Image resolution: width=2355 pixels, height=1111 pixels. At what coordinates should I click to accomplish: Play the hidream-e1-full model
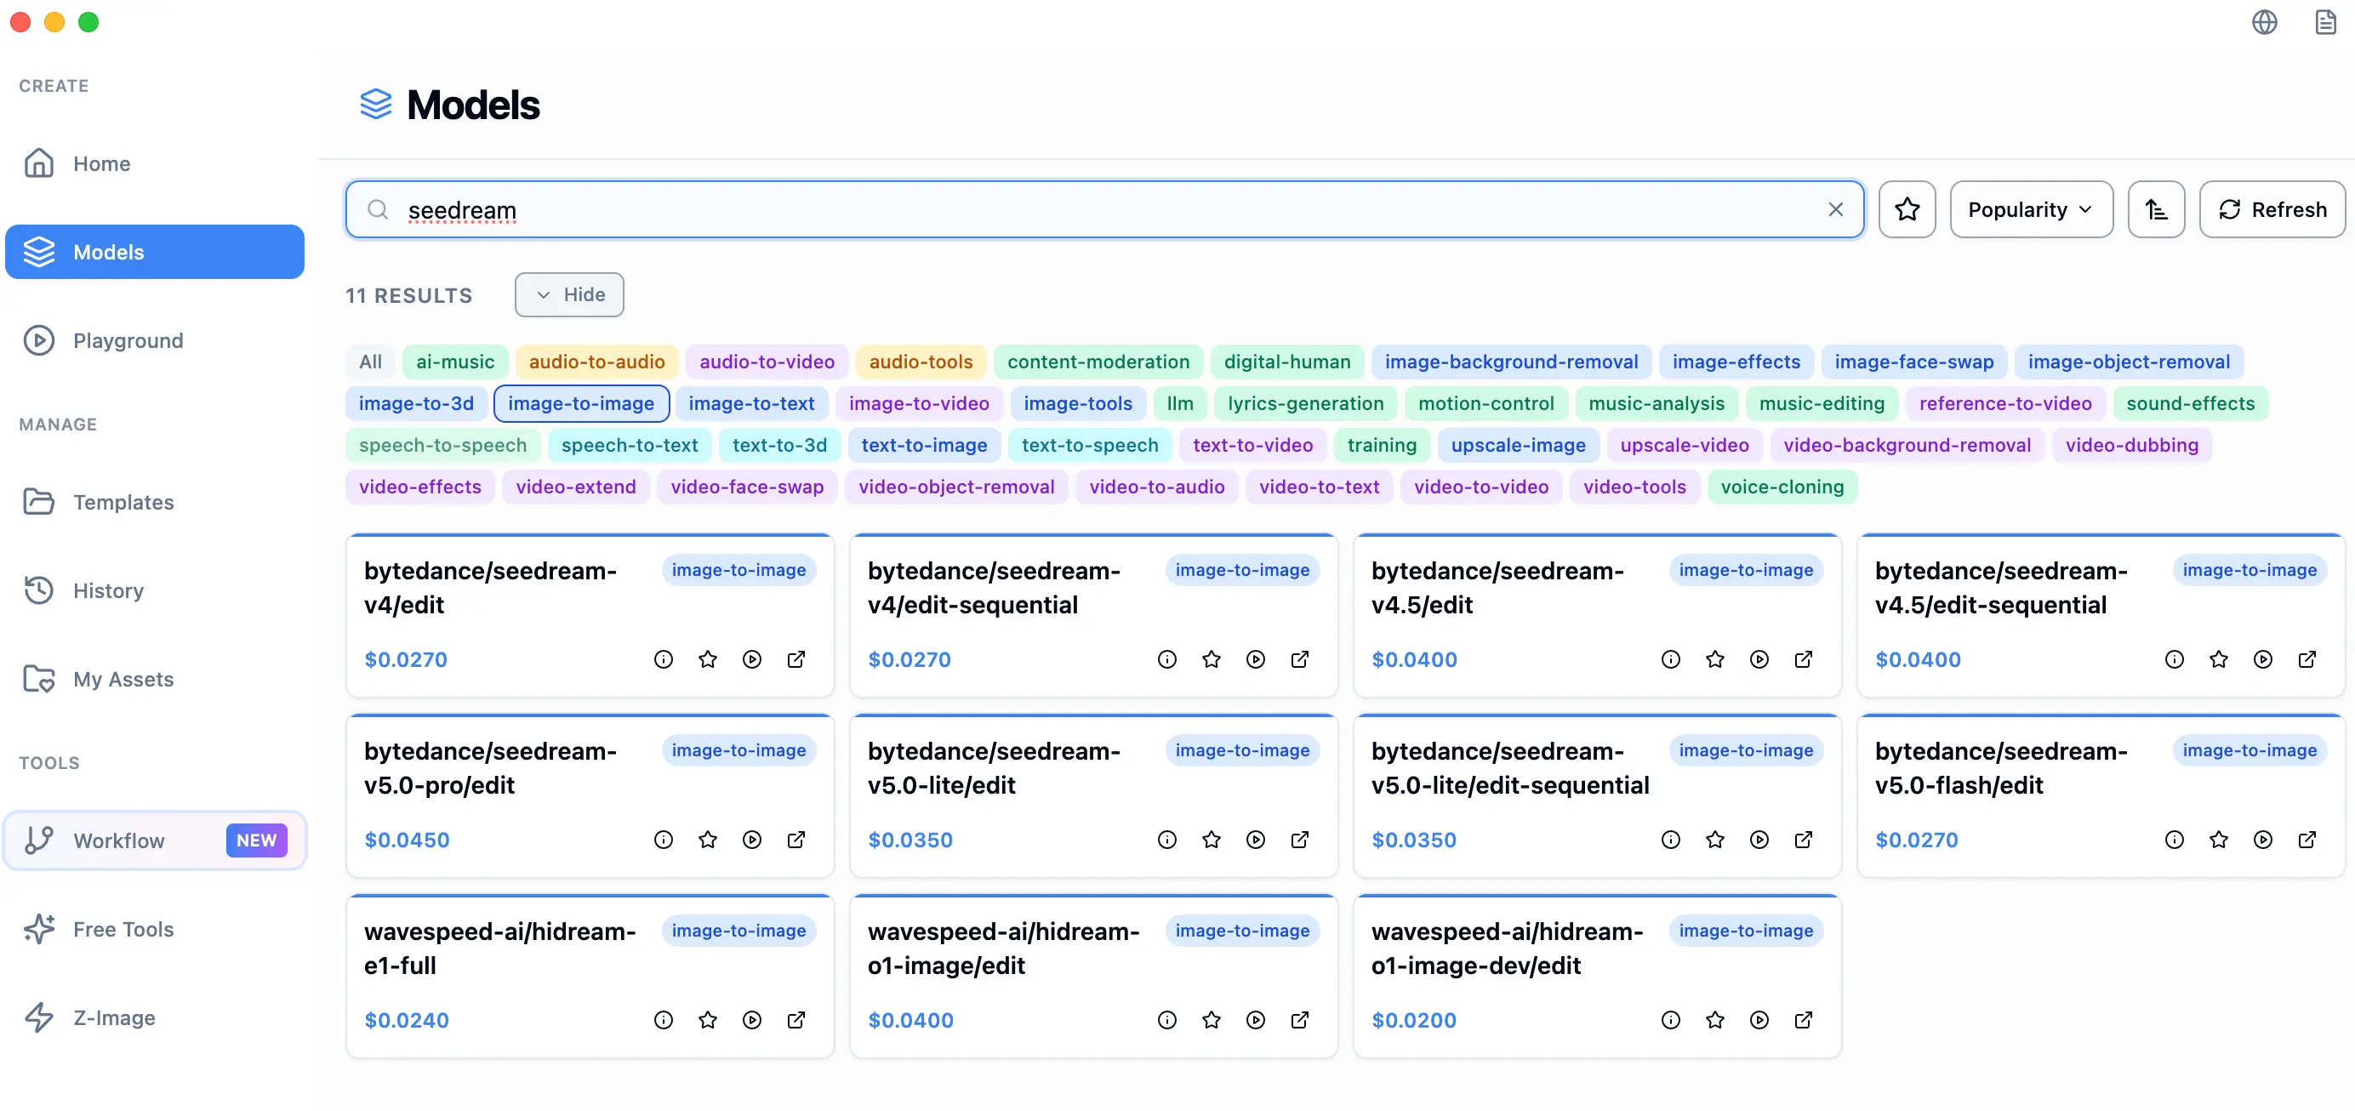pyautogui.click(x=751, y=1020)
